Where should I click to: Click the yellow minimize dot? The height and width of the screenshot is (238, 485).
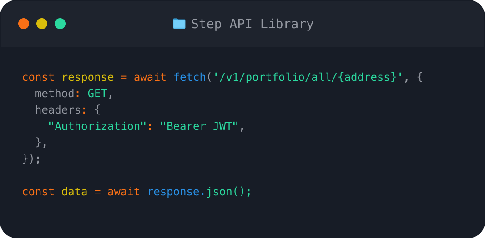[x=42, y=24]
